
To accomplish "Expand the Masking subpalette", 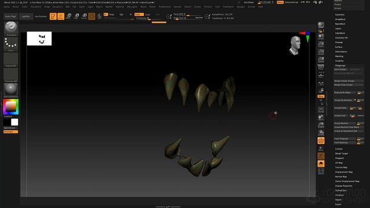I will [339, 57].
